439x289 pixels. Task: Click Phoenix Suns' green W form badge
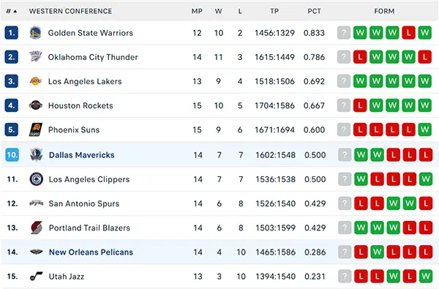[424, 130]
